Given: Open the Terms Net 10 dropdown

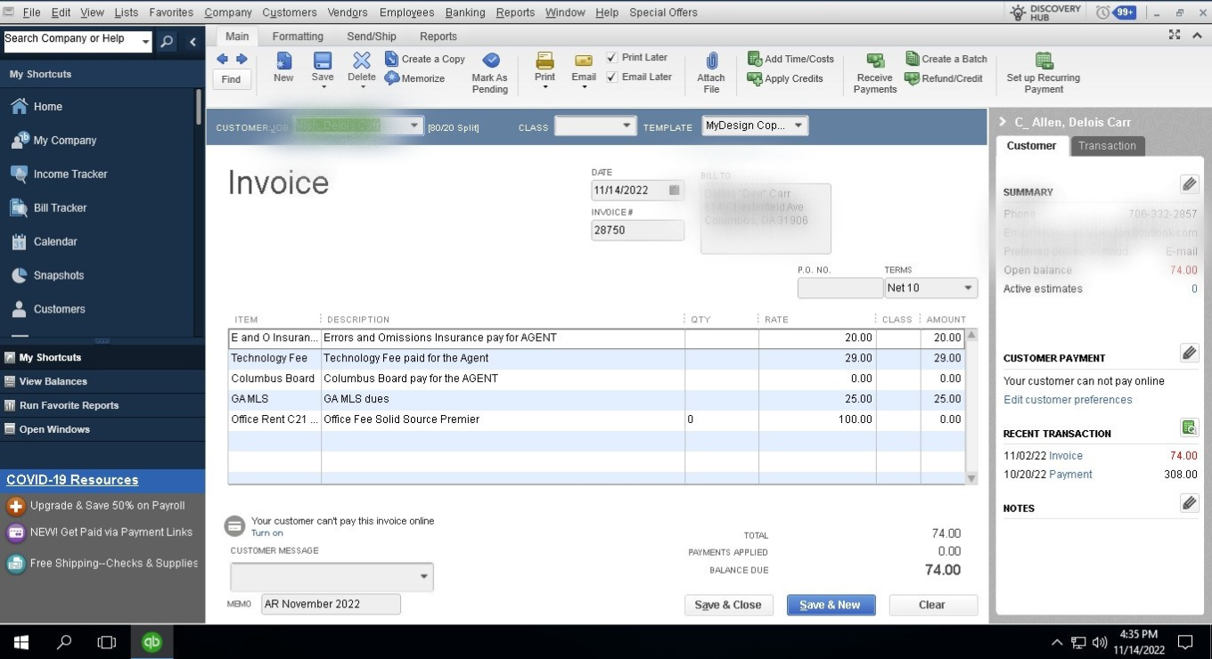Looking at the screenshot, I should (x=968, y=288).
